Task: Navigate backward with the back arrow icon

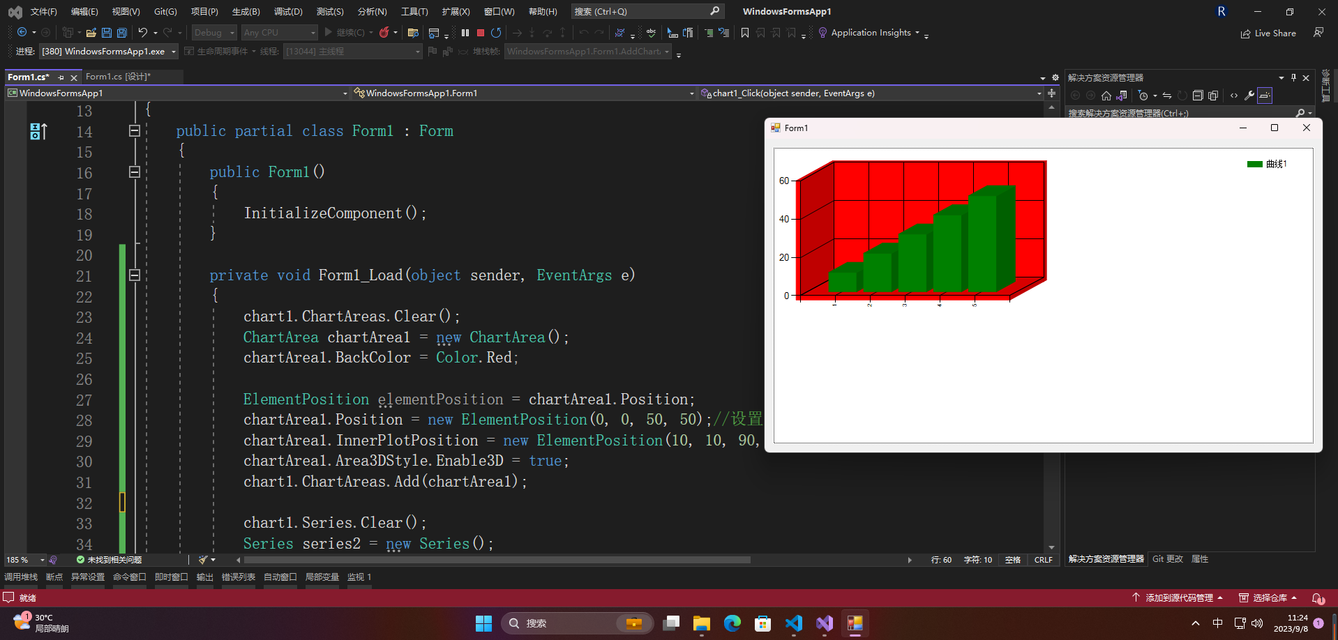Action: point(22,33)
